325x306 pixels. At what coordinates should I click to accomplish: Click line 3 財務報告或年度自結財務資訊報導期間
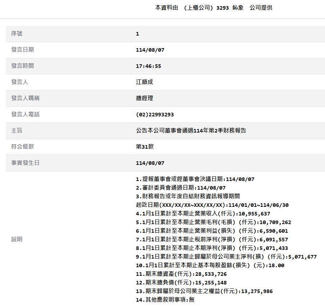tap(188, 196)
